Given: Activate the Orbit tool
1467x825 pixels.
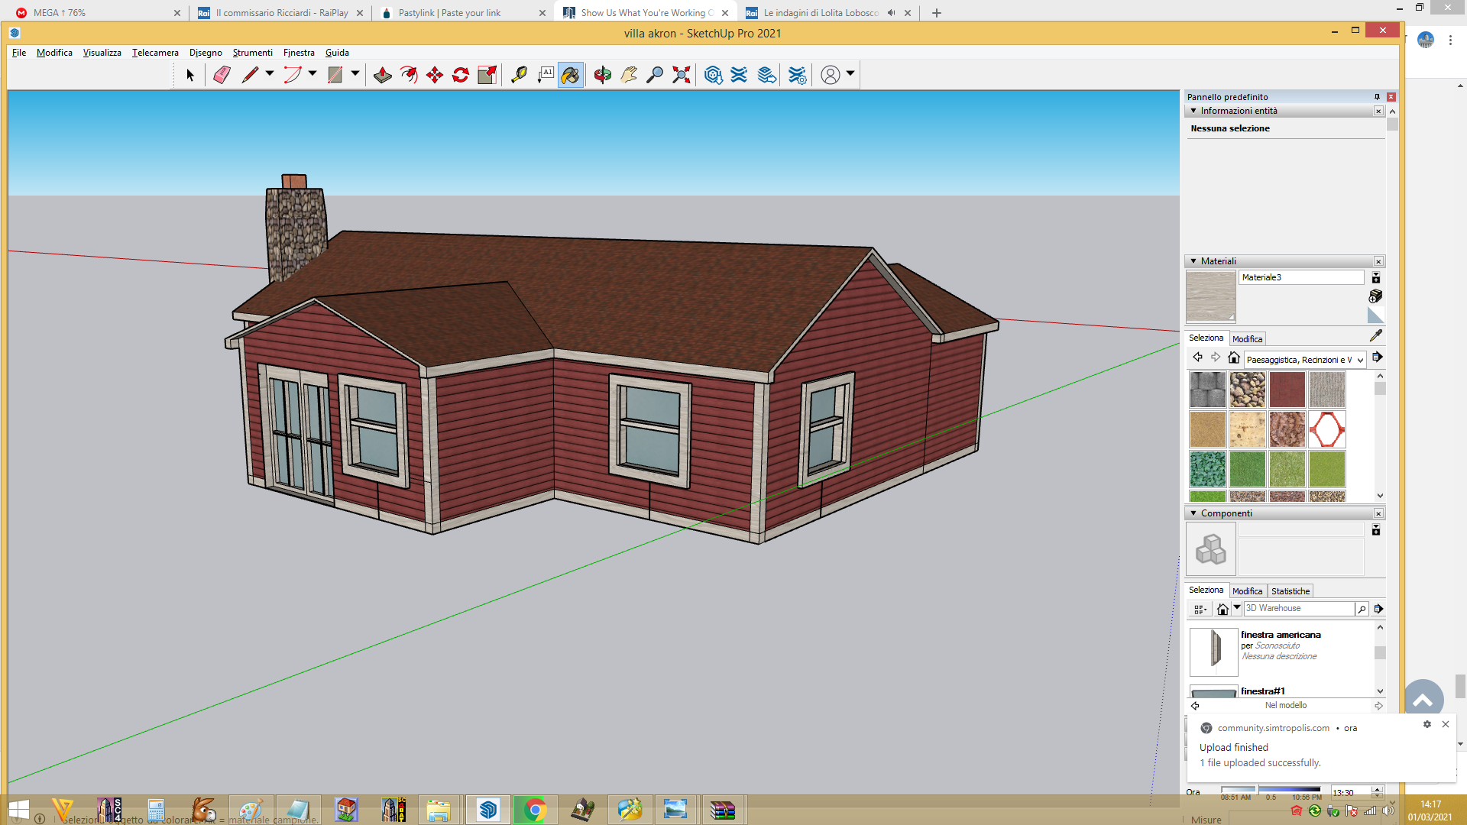Looking at the screenshot, I should click(603, 75).
